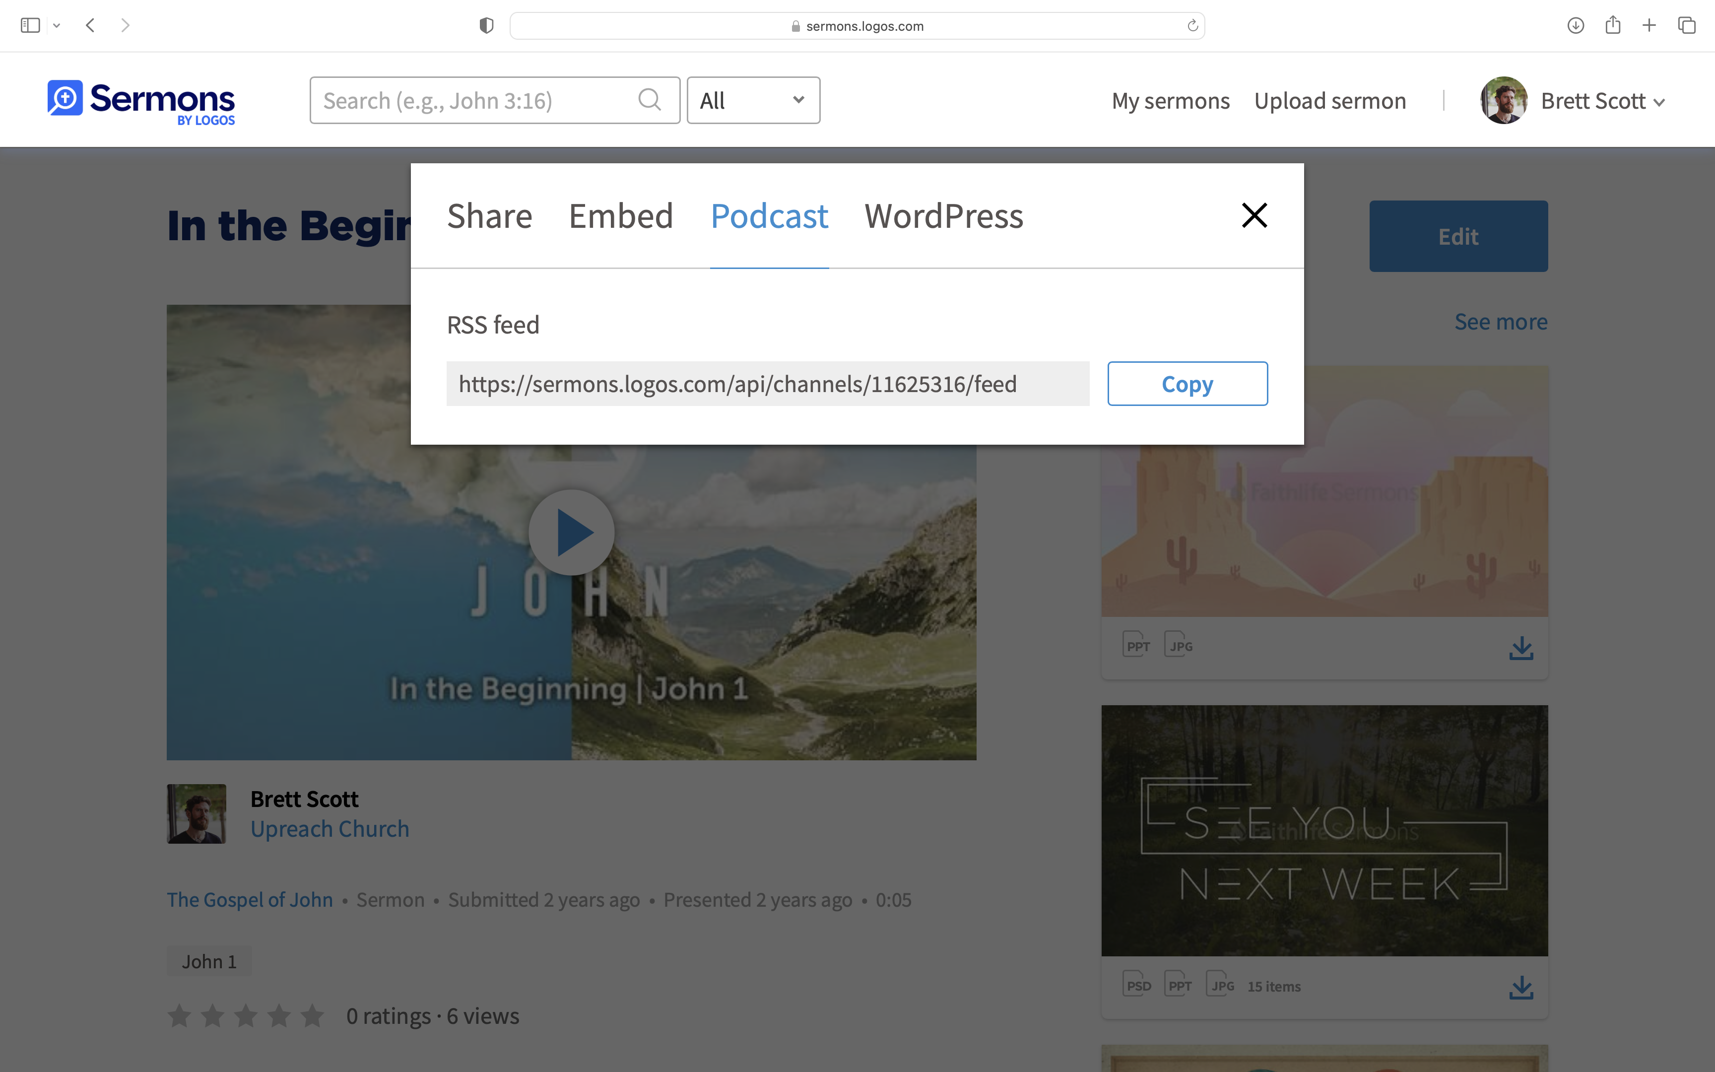Open The Gospel of John series link
The image size is (1715, 1072).
(x=250, y=900)
